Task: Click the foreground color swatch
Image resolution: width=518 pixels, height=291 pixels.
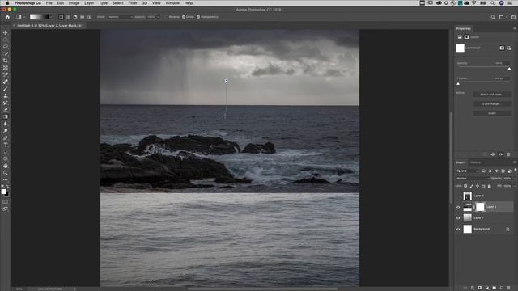Action: pos(3,192)
